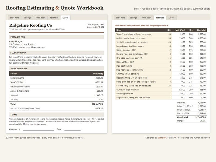Click office@ridgelineroofing.example email text
Image resolution: width=216 pixels, height=162 pixels.
pos(33,29)
